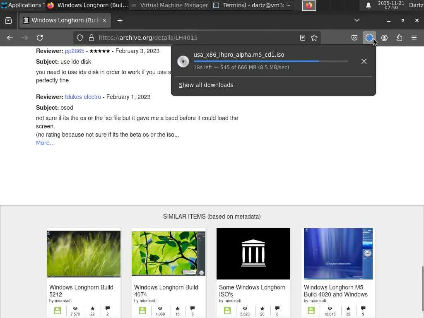Open the Applications menu in taskbar

23,5
